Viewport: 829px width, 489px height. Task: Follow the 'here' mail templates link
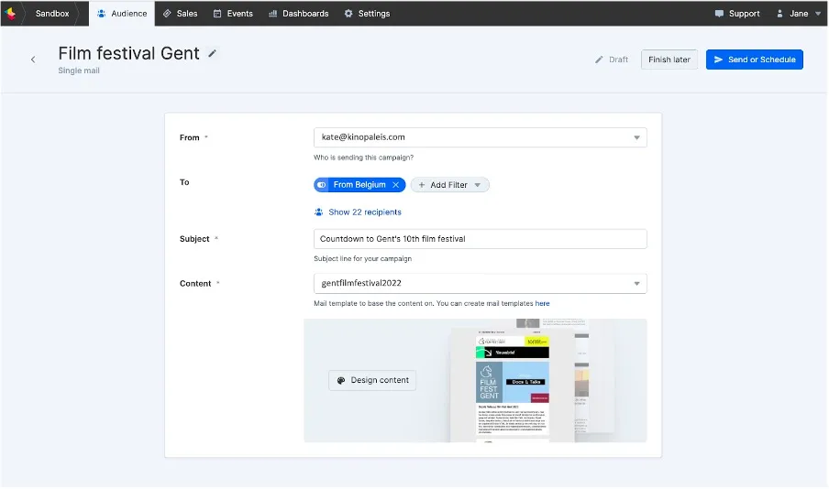click(543, 304)
